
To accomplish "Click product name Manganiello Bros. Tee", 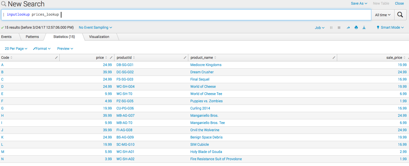I will (x=207, y=123).
